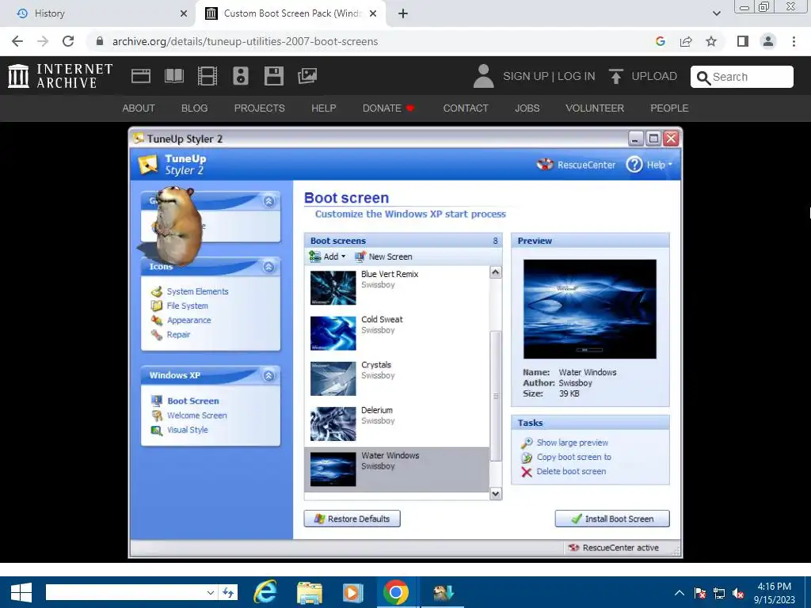Click the Help question mark icon

[x=634, y=165]
